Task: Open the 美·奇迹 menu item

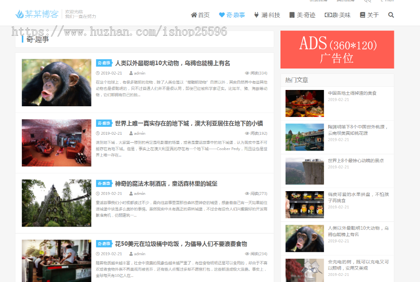Action: (x=302, y=15)
